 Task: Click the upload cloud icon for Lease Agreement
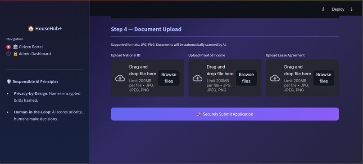point(275,78)
